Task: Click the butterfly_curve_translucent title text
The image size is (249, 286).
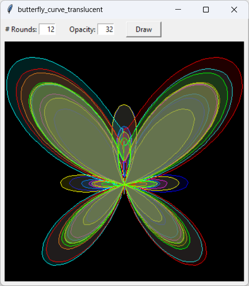Action: pos(60,10)
